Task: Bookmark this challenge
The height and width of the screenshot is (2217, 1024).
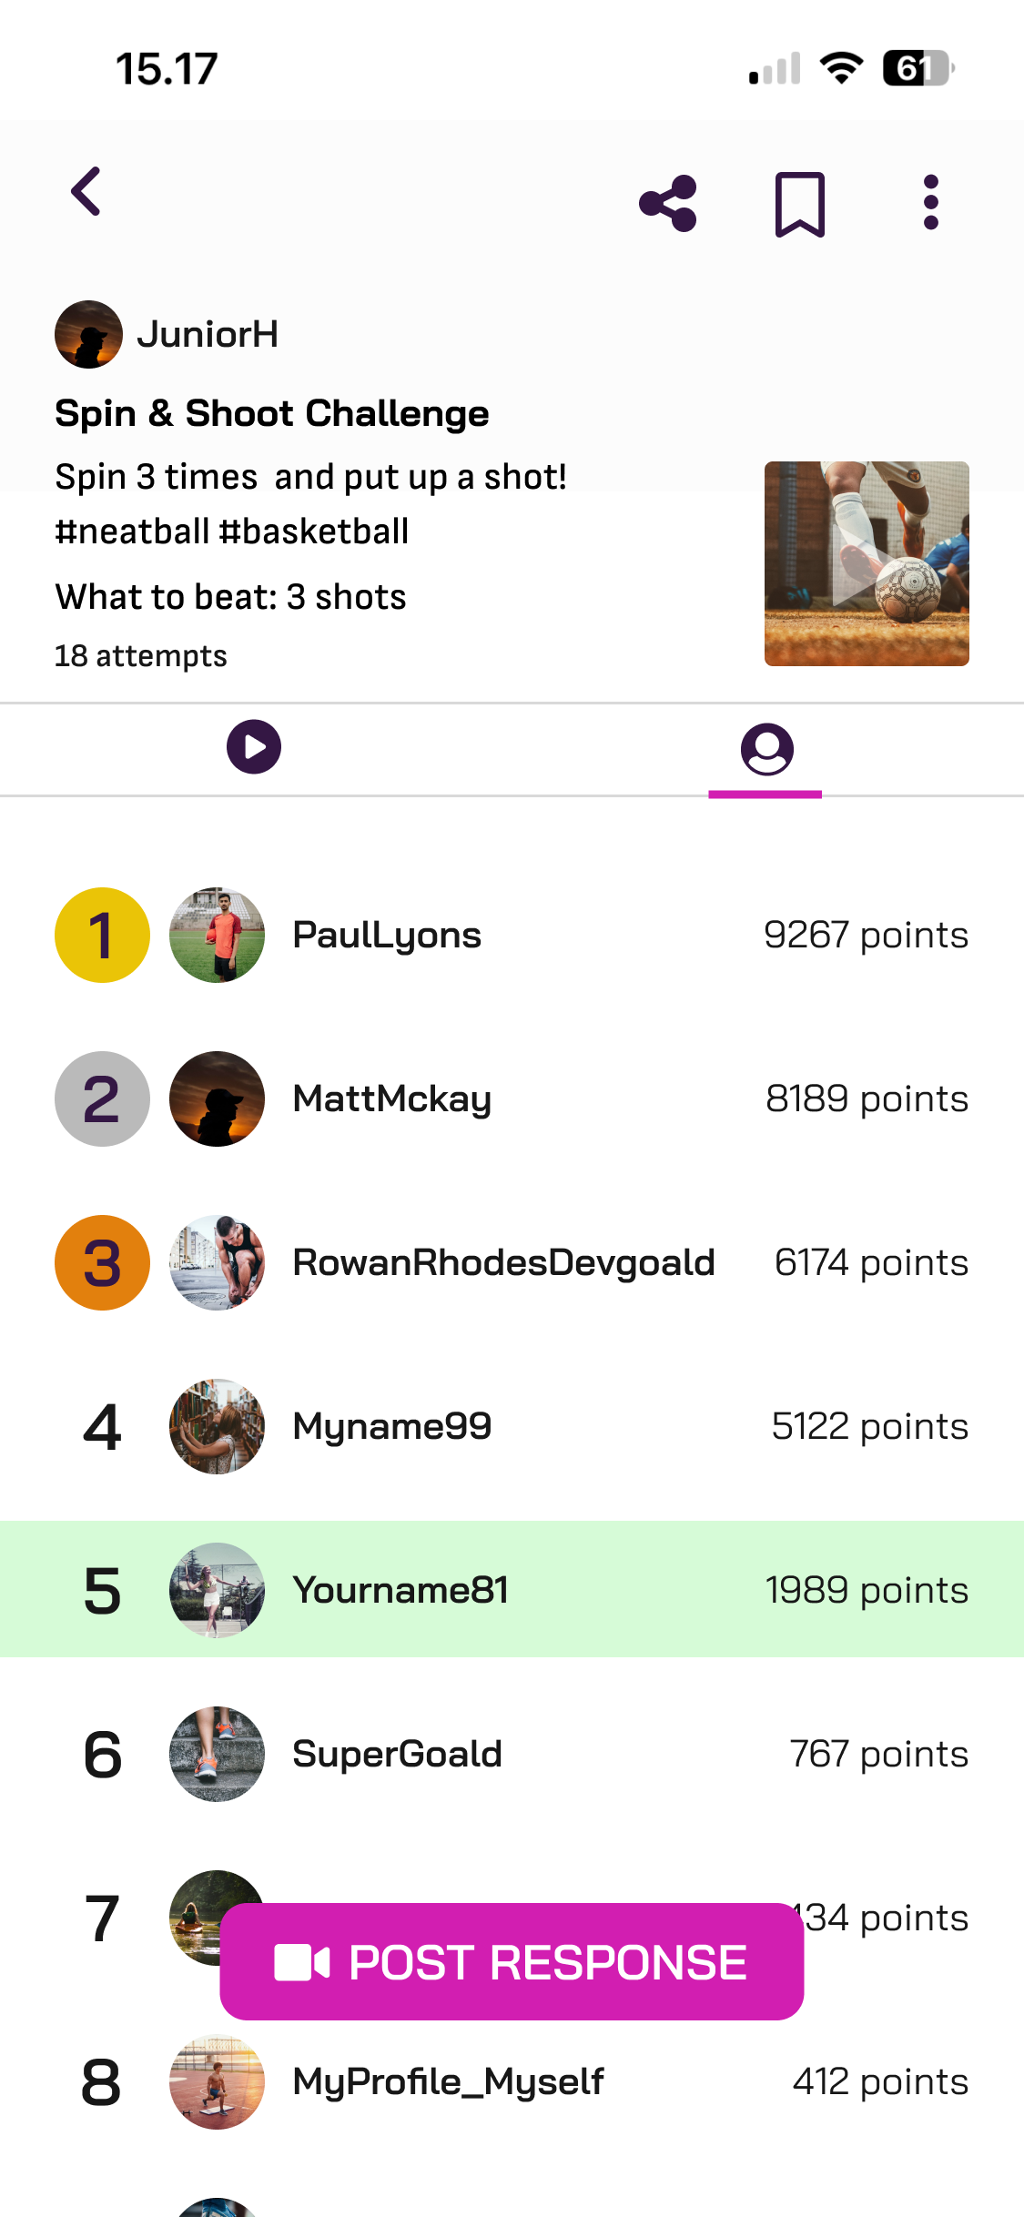Action: [799, 204]
